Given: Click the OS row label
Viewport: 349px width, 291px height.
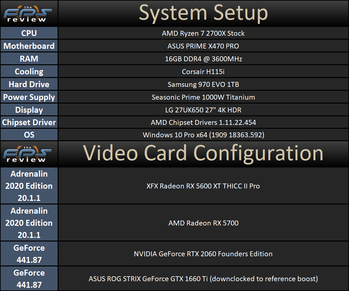Looking at the screenshot, I should 29,135.
